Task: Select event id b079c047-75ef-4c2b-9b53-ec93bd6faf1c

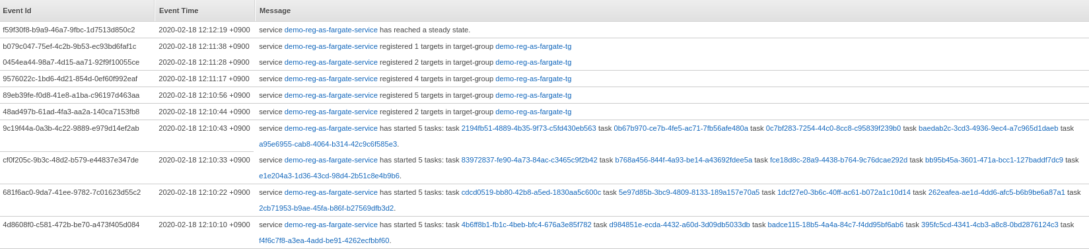Action: click(69, 46)
